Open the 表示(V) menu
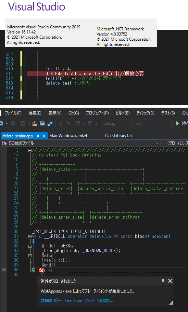The width and height of the screenshot is (188, 312). coord(55,113)
